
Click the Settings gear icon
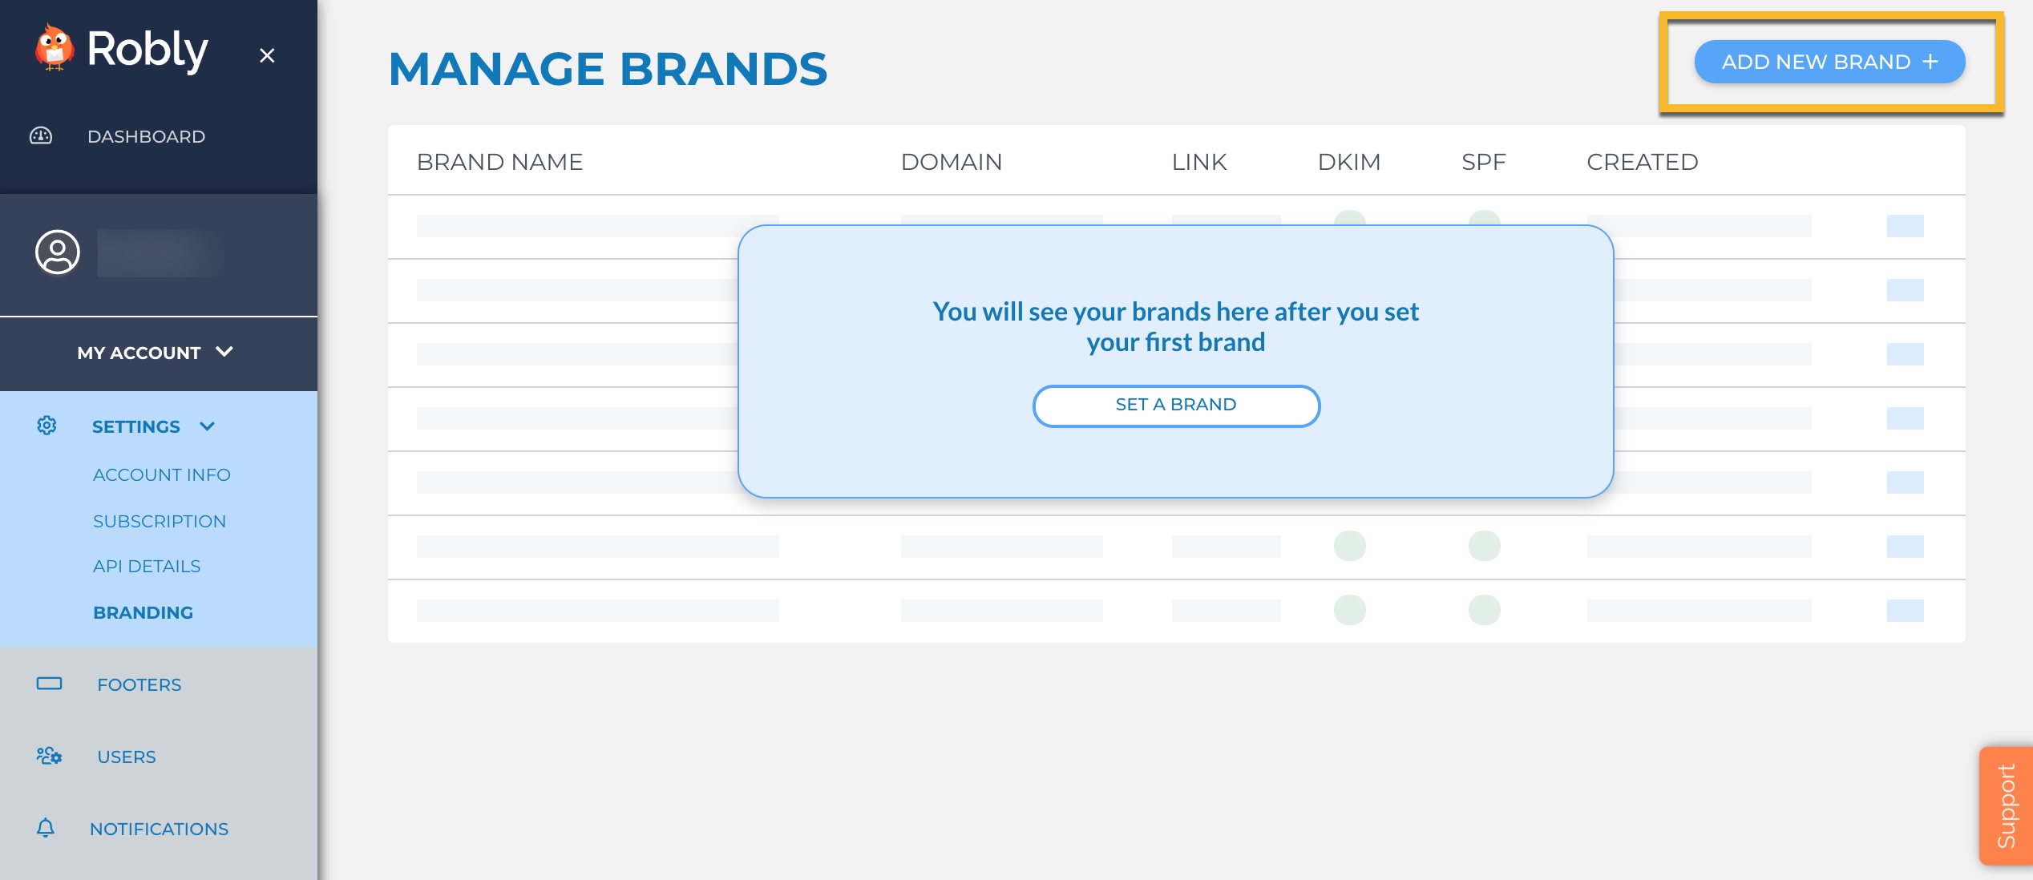click(x=46, y=426)
